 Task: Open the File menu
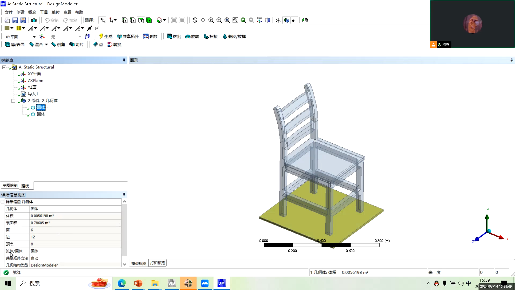coord(9,12)
